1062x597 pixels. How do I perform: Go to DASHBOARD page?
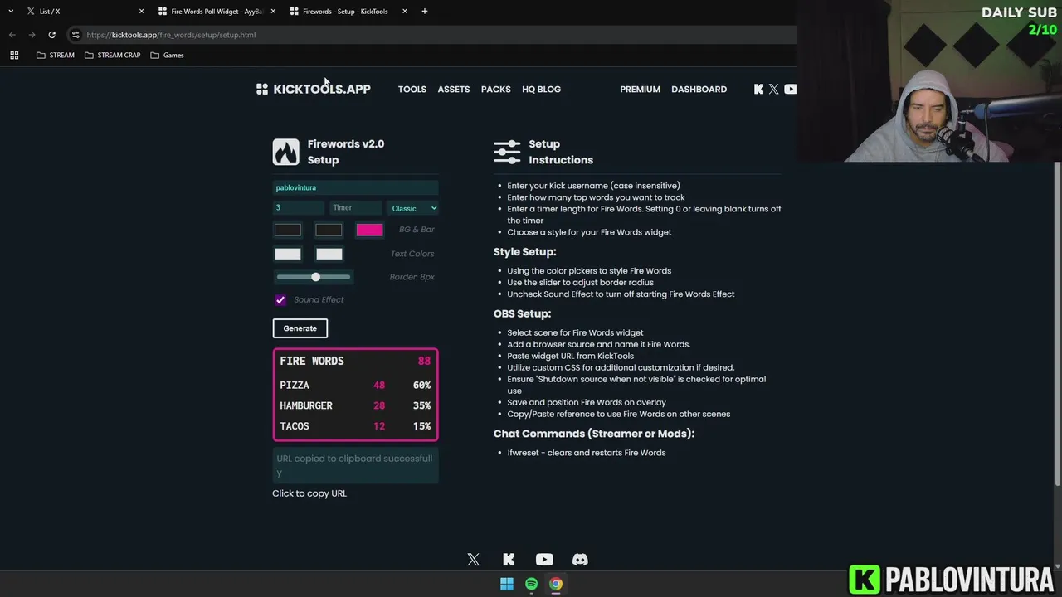click(699, 89)
